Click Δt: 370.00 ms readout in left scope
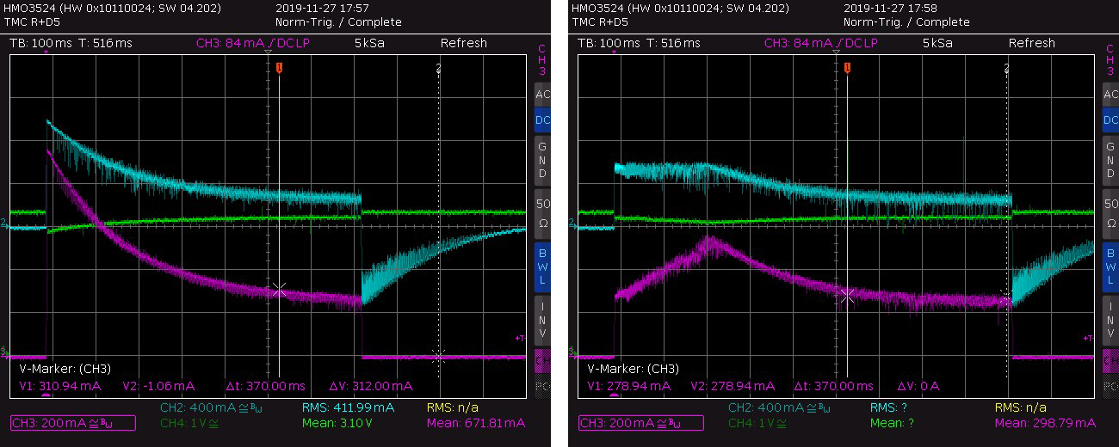1119x447 pixels. 265,386
